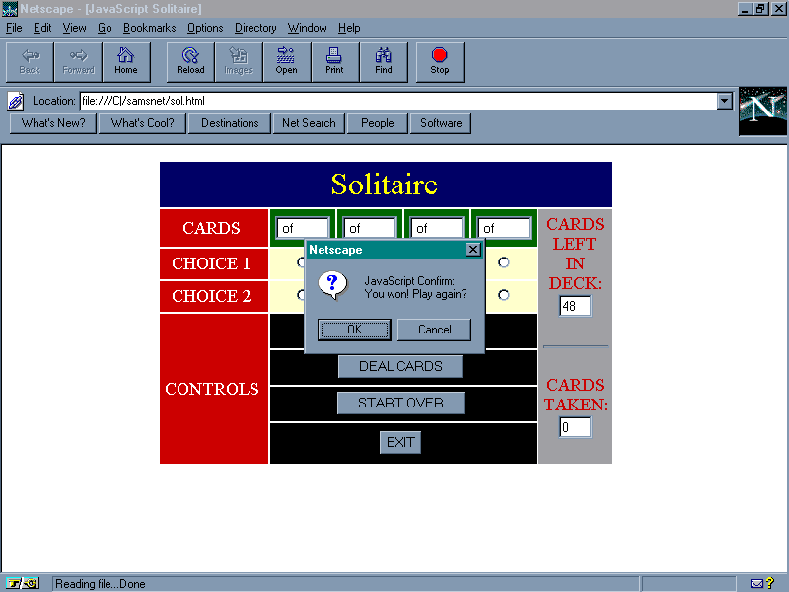Reload the page with the Reload icon
The image size is (789, 592).
click(190, 61)
